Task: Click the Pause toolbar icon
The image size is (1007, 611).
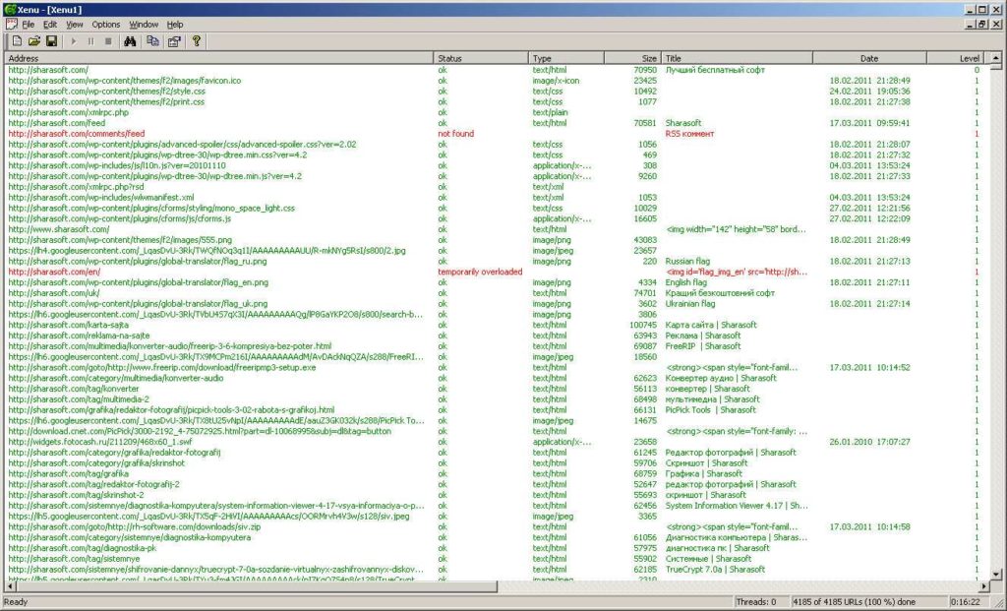Action: pyautogui.click(x=90, y=41)
